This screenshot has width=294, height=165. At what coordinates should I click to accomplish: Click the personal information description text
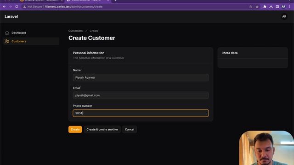click(x=99, y=58)
